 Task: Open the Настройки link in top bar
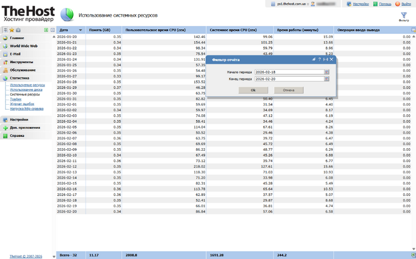pyautogui.click(x=360, y=4)
